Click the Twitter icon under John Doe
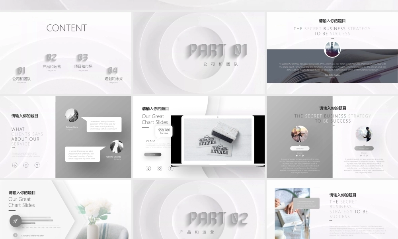Screen dimensions: 398x239 (297, 156)
